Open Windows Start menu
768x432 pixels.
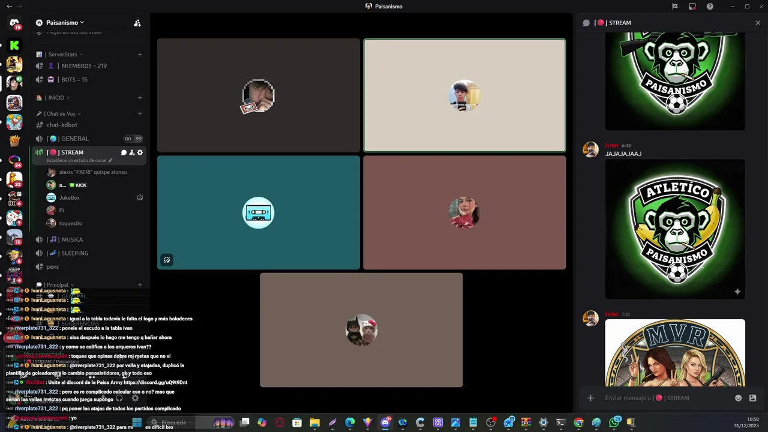(x=137, y=422)
